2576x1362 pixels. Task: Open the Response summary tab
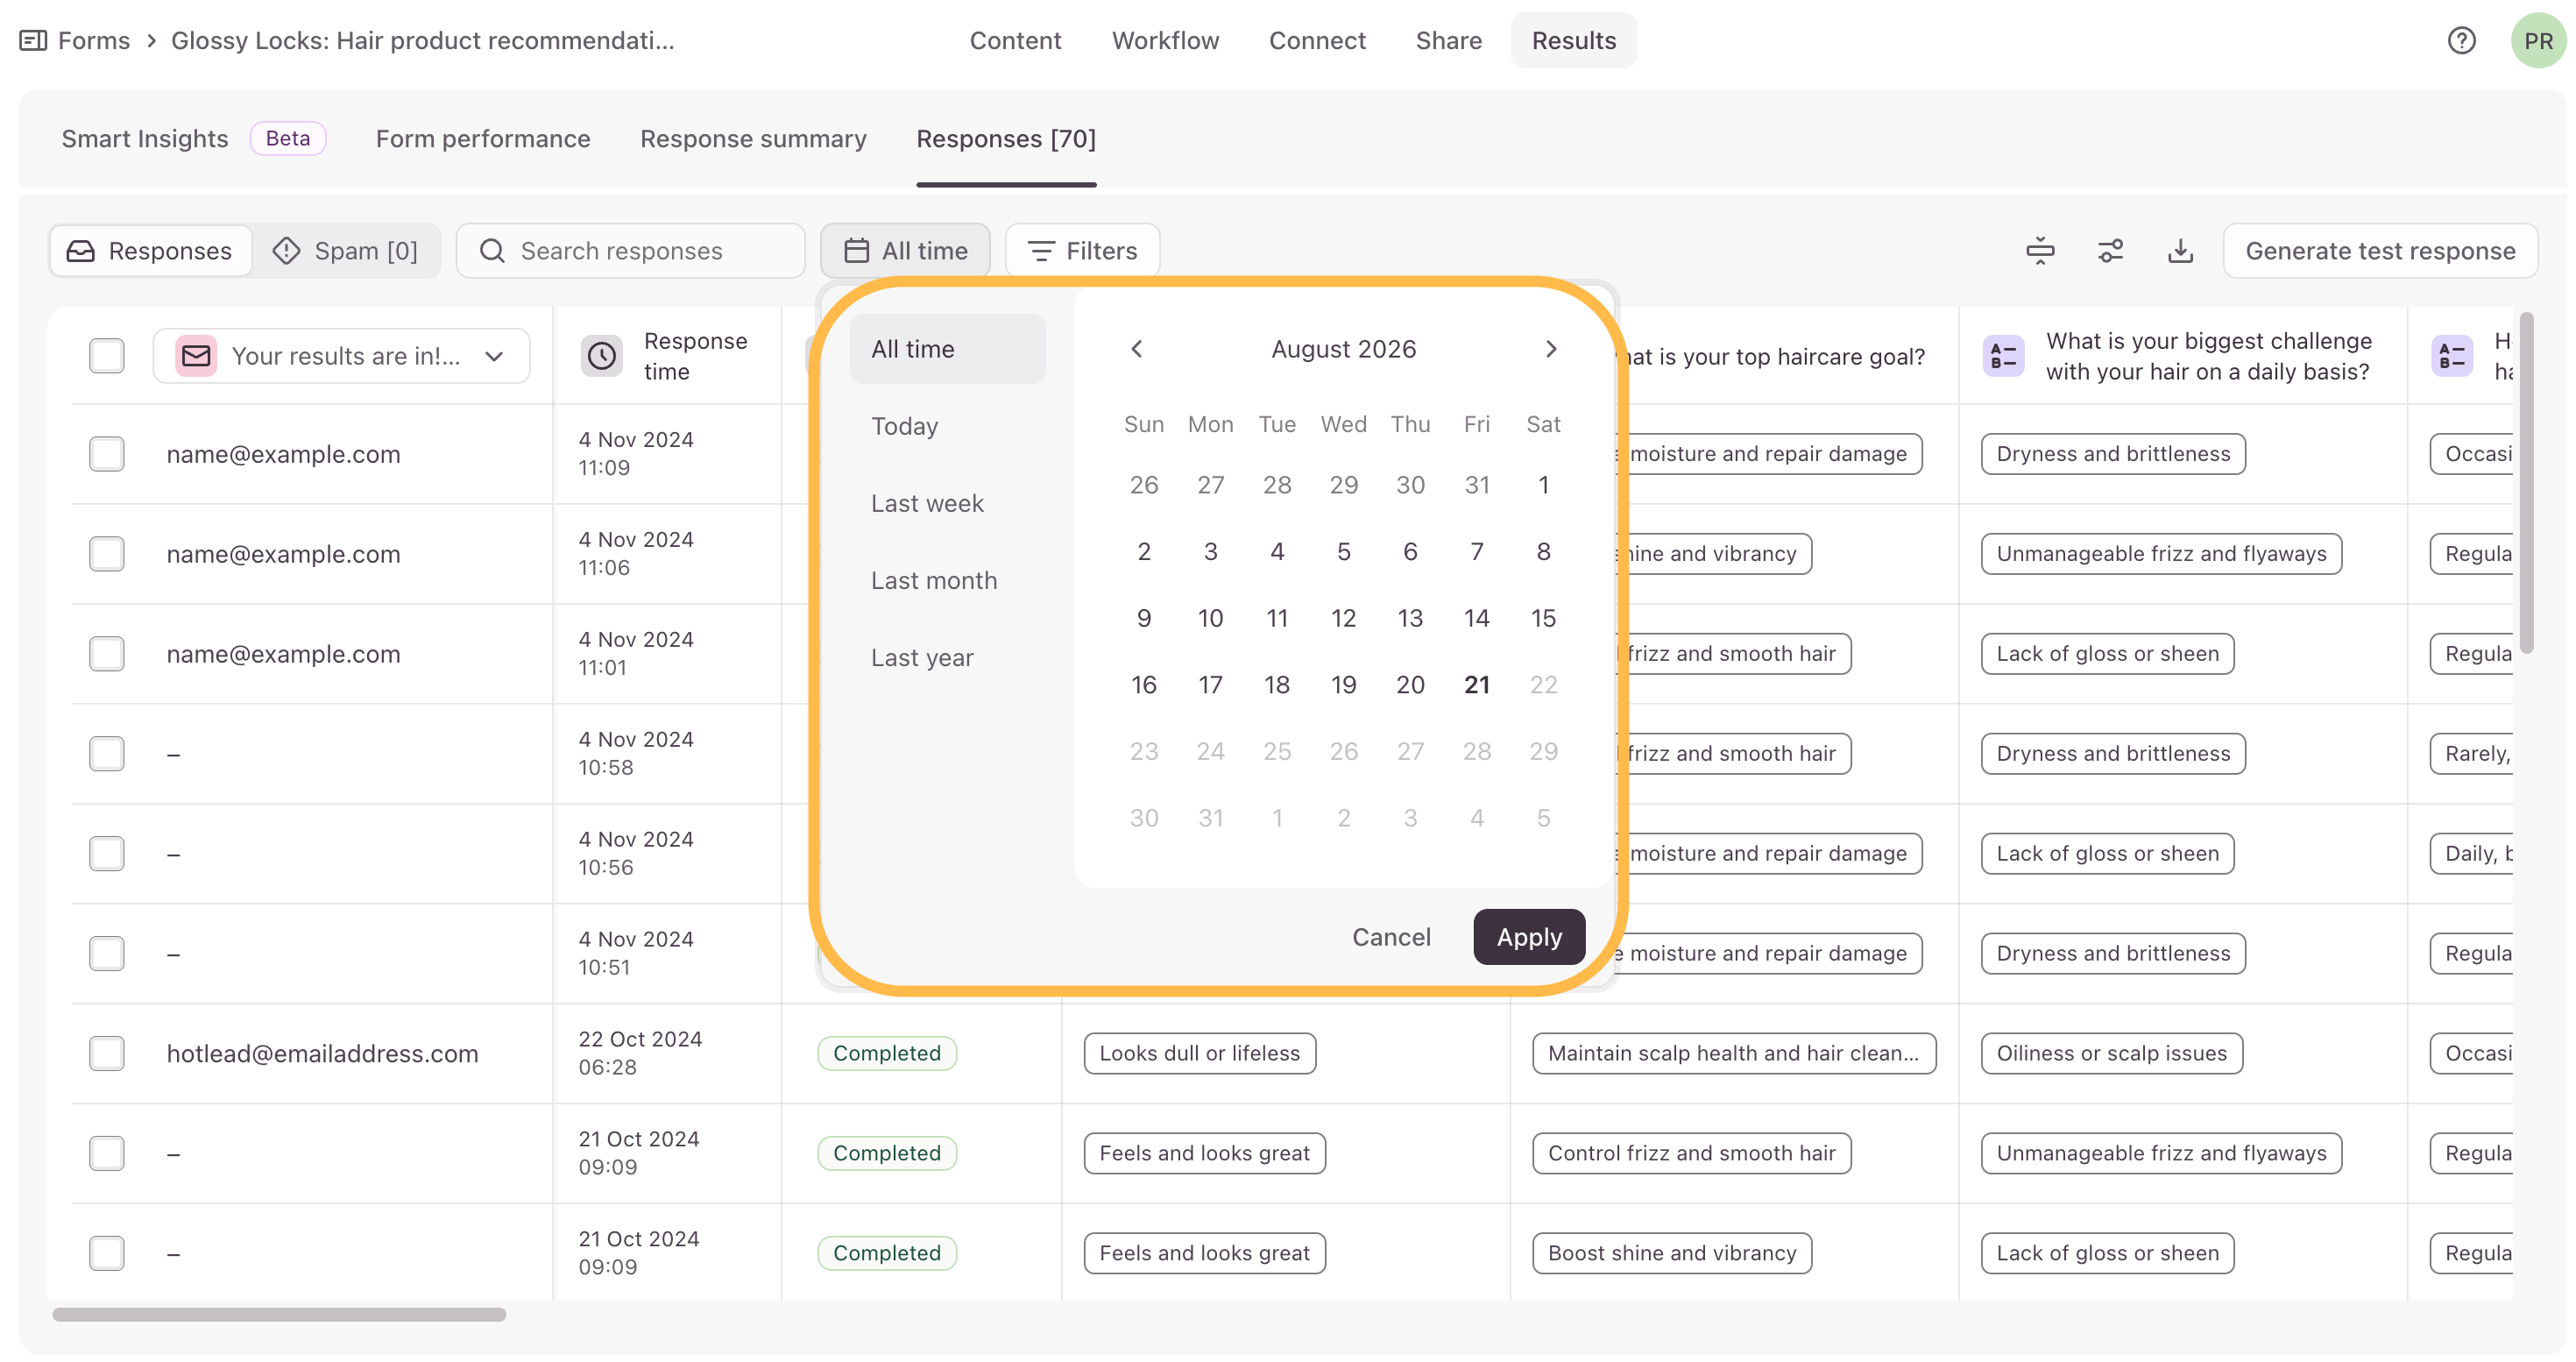pos(753,139)
